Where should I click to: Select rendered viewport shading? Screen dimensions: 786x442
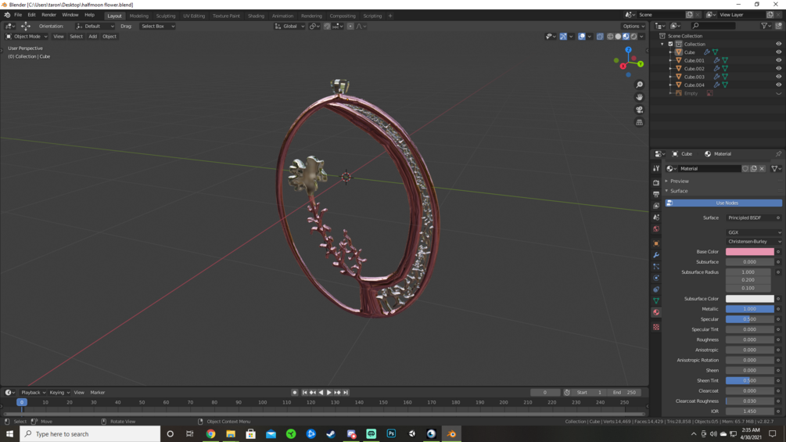tap(634, 36)
